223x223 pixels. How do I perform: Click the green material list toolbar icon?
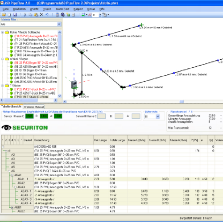tap(68, 15)
